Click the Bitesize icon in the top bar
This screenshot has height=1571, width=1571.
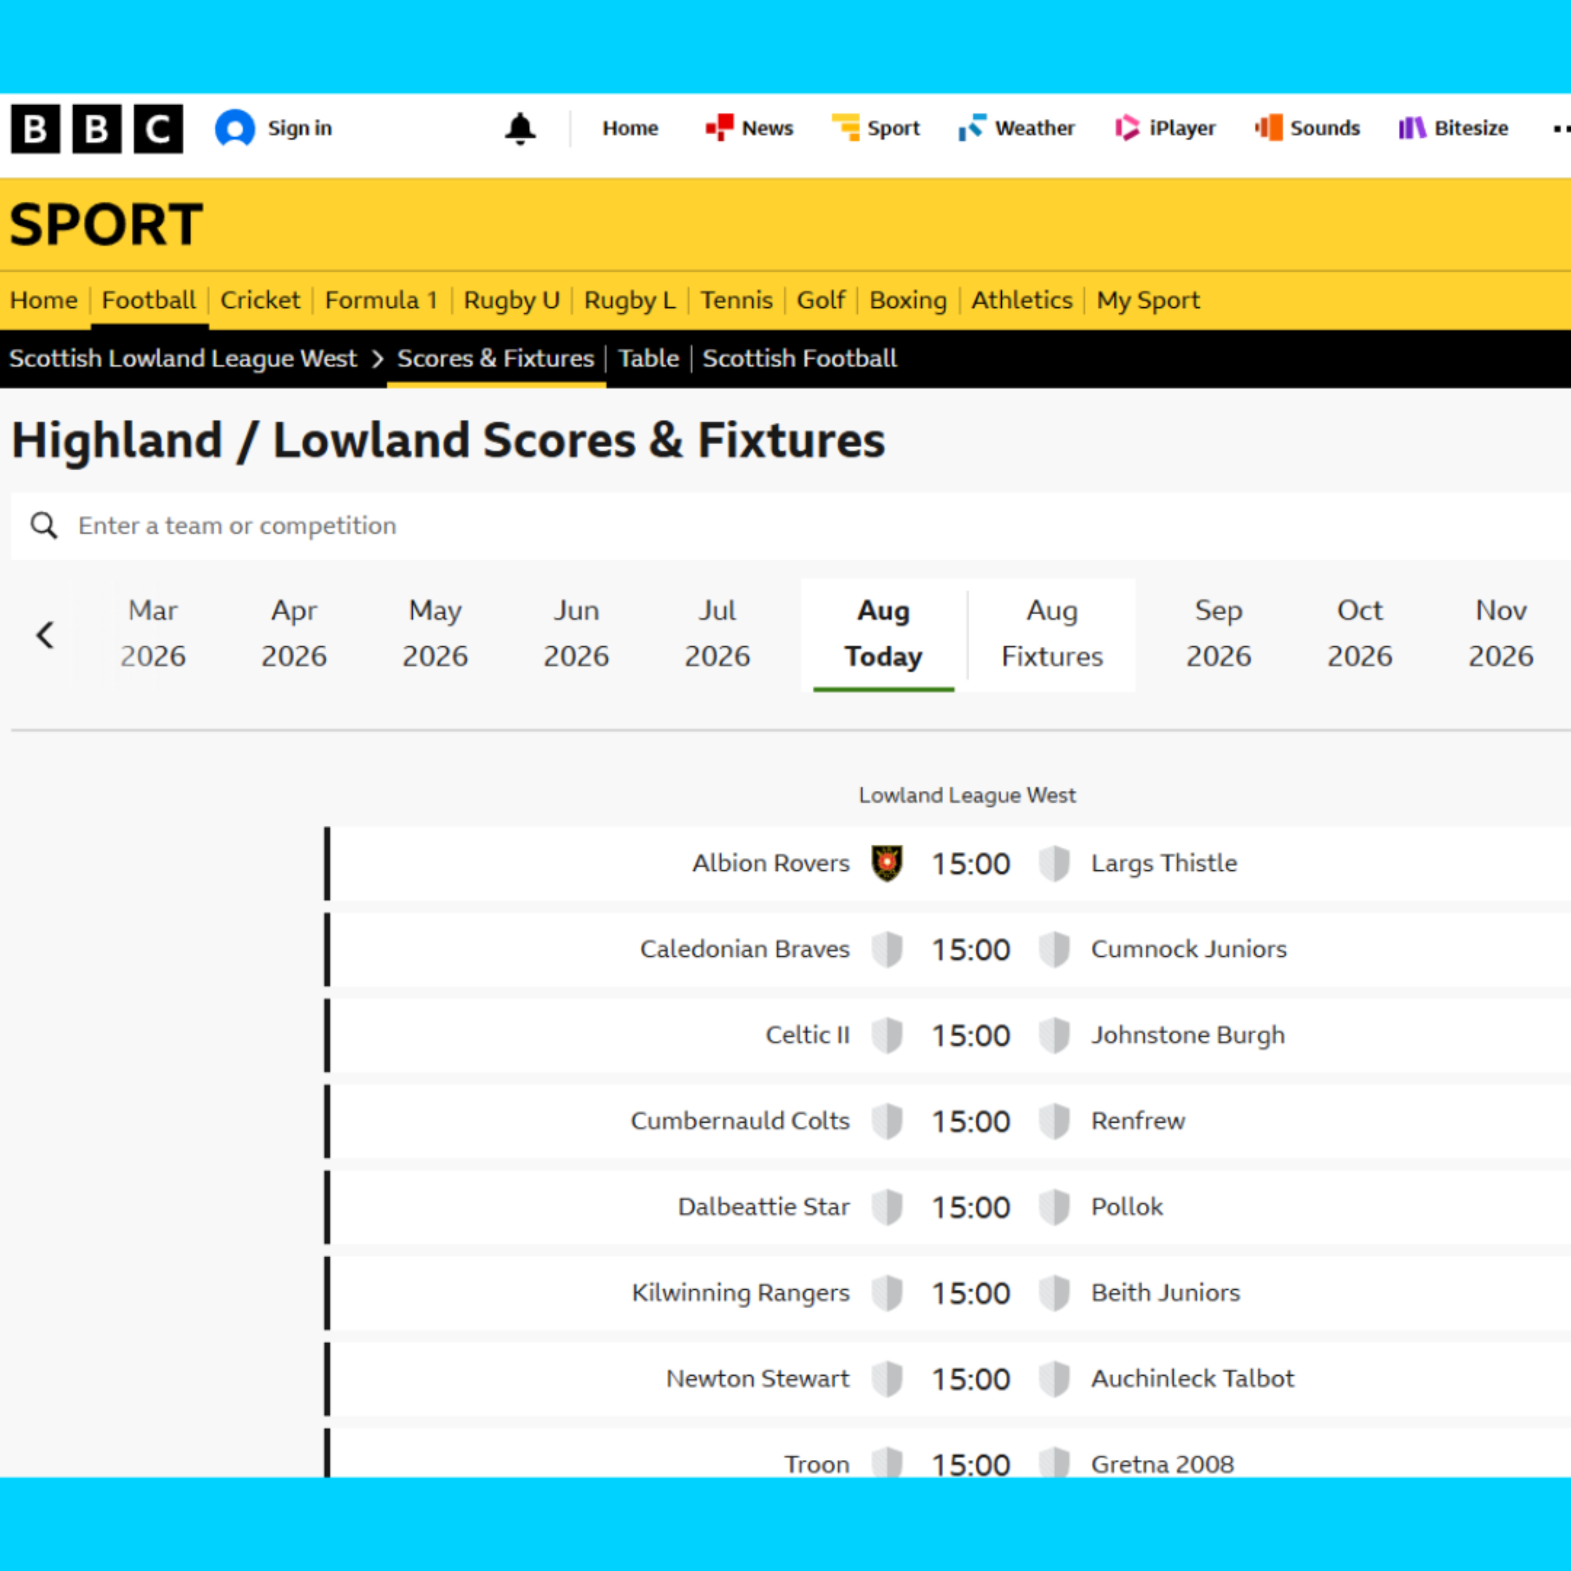tap(1412, 128)
